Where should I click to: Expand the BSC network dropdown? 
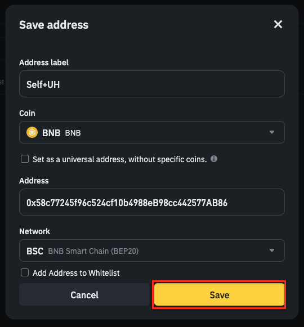point(152,250)
